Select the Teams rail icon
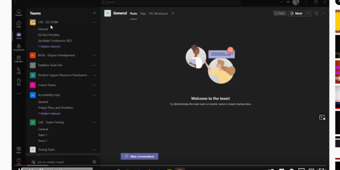 [x=19, y=36]
